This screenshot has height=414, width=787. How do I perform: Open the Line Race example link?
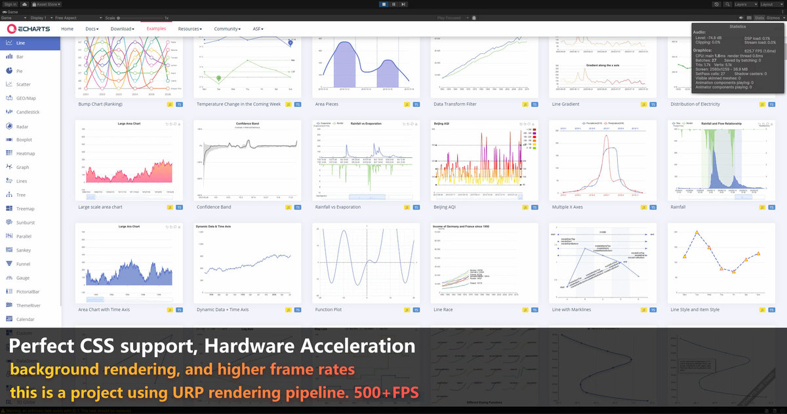(x=443, y=309)
